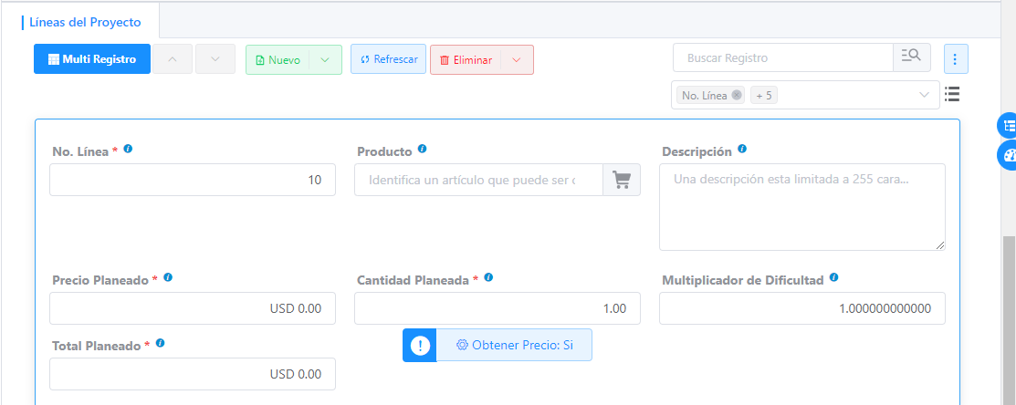Viewport: 1016px width, 405px height.
Task: Click info icon beside Multiplicador de Dificultad
Action: [x=834, y=278]
